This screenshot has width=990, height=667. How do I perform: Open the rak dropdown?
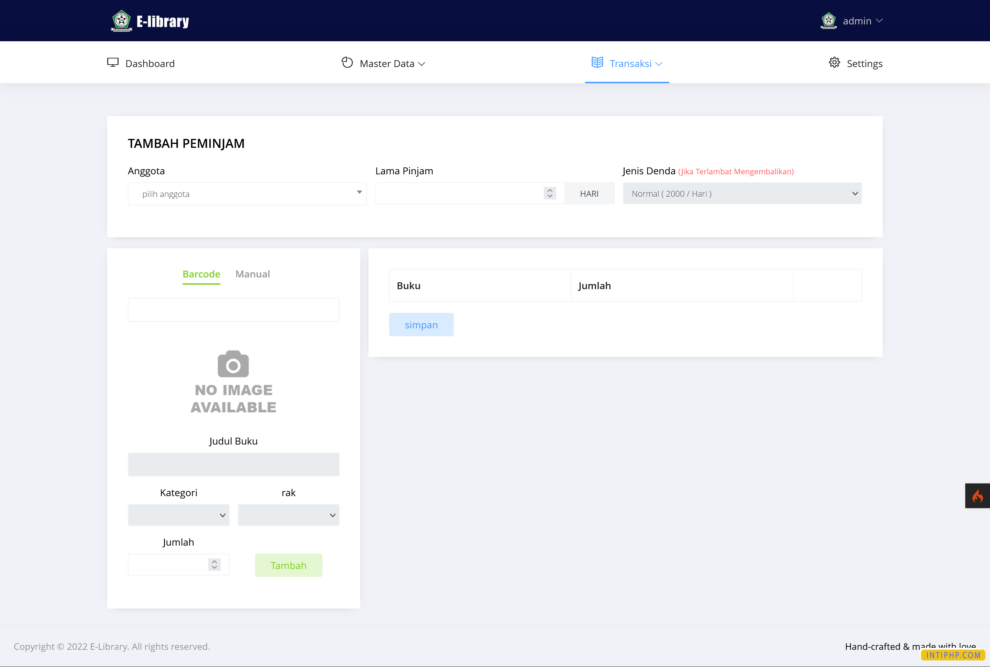(x=288, y=515)
